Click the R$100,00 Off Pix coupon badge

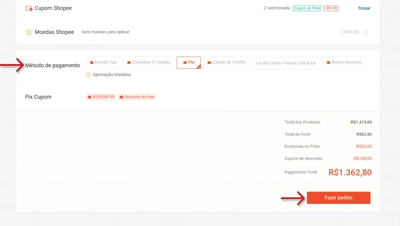coord(101,97)
